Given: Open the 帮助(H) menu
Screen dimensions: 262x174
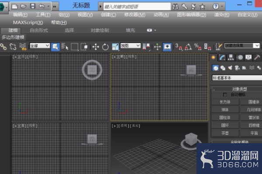Looking at the screenshot, I should 59,23.
